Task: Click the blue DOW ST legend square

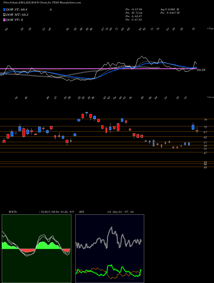Action: coord(4,9)
